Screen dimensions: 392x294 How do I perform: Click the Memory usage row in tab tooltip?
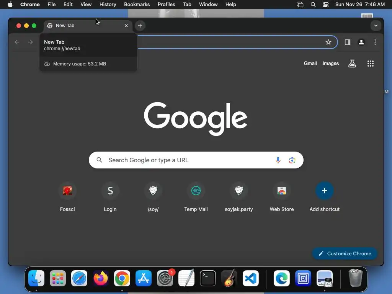88,64
